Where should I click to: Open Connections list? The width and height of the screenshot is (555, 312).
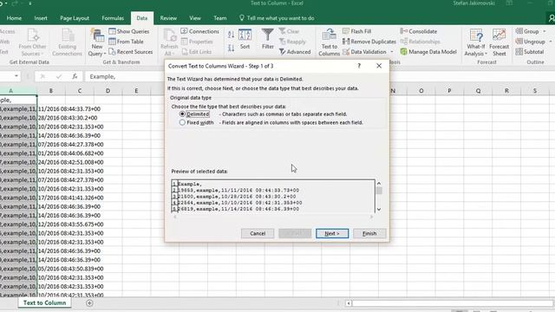tap(200, 31)
